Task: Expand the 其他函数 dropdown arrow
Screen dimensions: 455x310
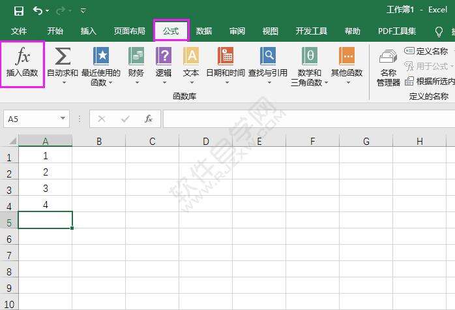Action: 348,82
